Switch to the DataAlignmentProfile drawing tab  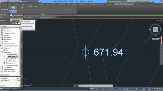coord(46,17)
